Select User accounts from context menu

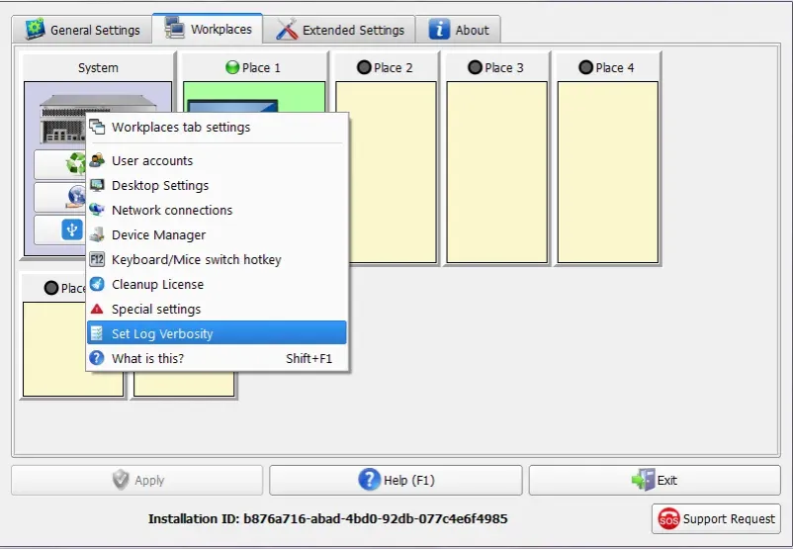pyautogui.click(x=152, y=160)
